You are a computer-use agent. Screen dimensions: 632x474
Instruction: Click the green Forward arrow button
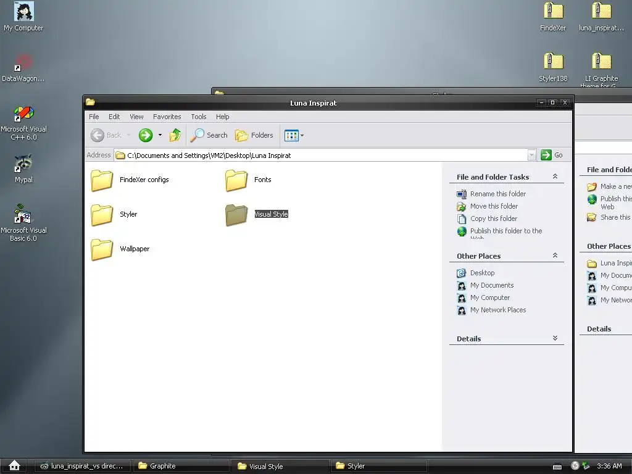coord(146,135)
